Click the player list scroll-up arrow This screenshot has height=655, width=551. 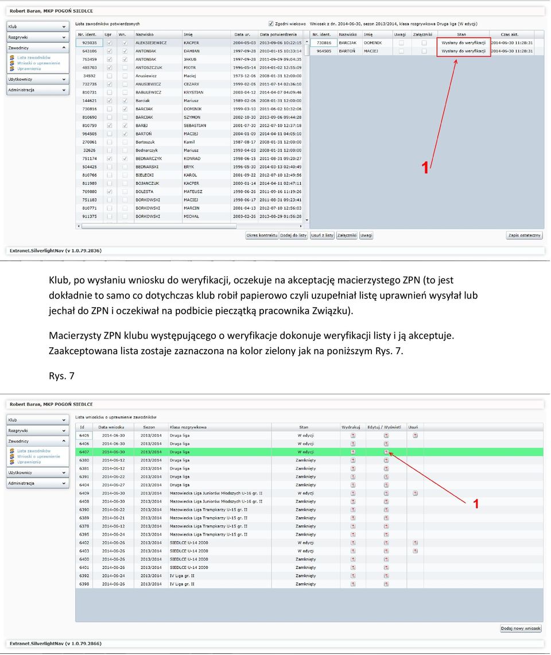[x=306, y=42]
